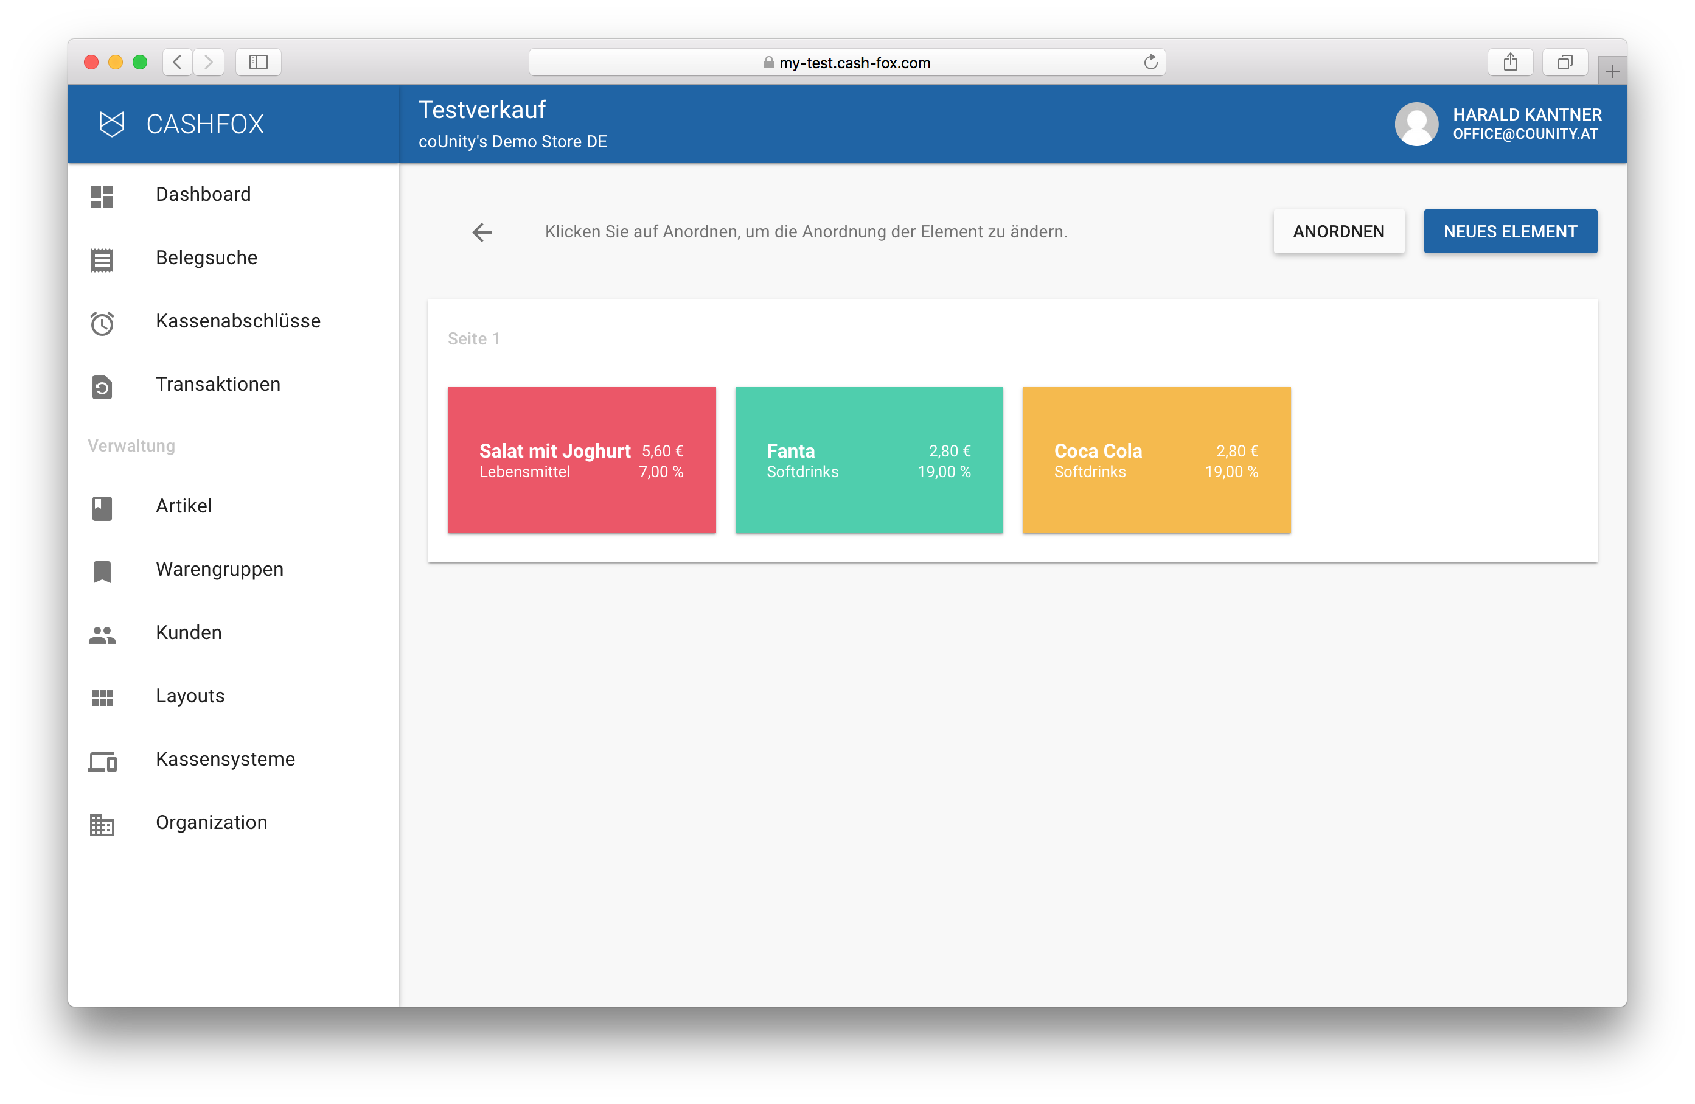Open the Layouts menu item

click(x=190, y=696)
